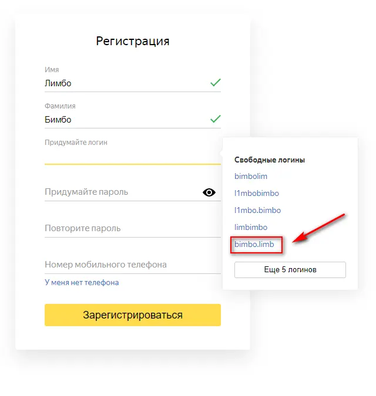Pick suggested login limbimbo
Viewport: 376px width, 396px height.
251,227
